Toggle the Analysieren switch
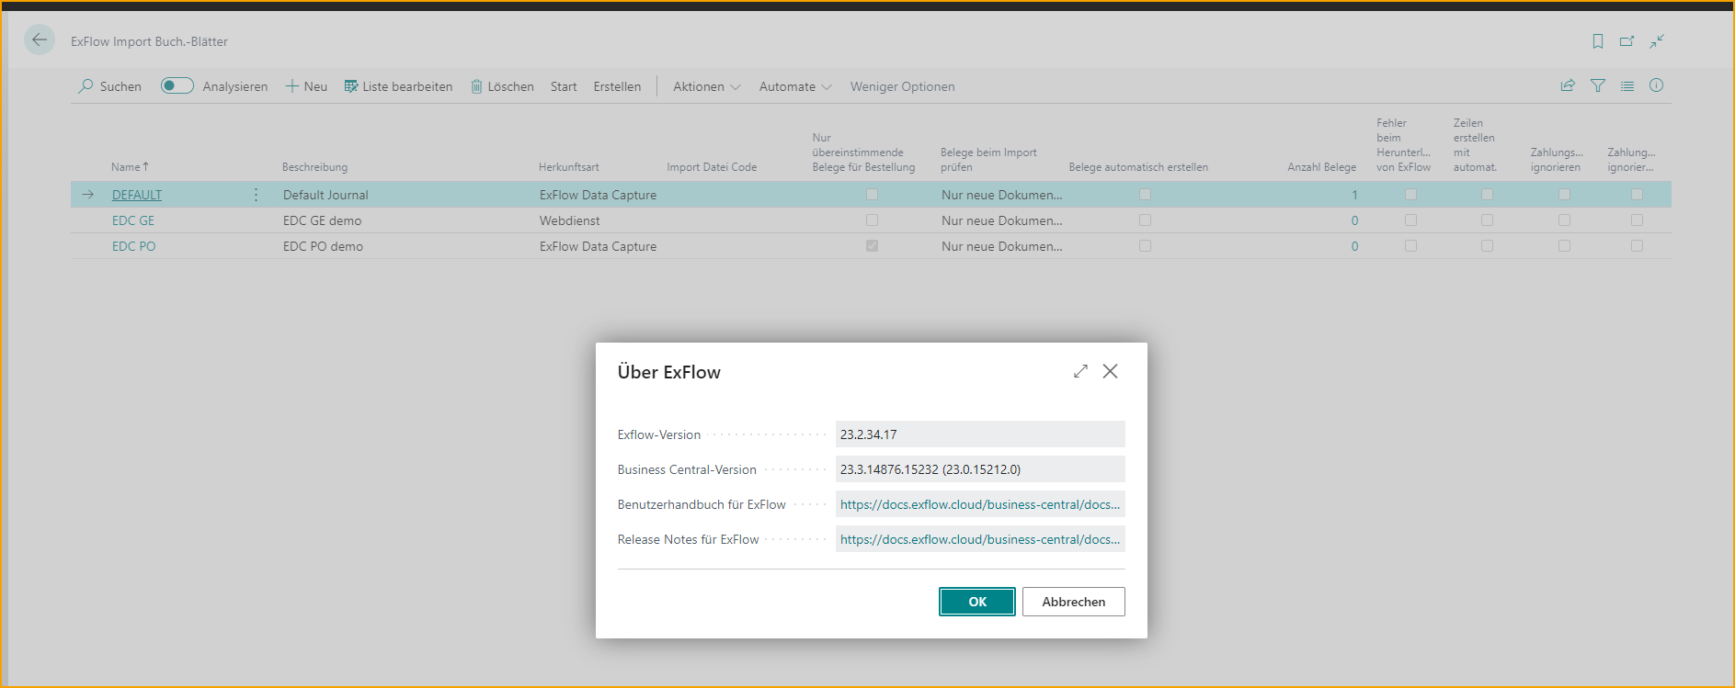Image resolution: width=1735 pixels, height=688 pixels. pyautogui.click(x=177, y=85)
